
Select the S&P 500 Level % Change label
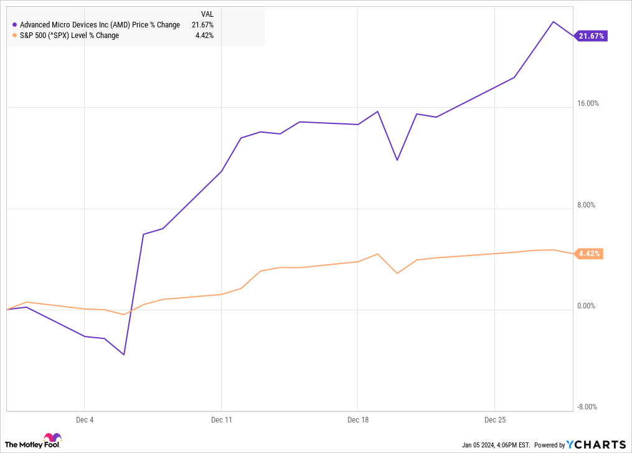tap(69, 36)
